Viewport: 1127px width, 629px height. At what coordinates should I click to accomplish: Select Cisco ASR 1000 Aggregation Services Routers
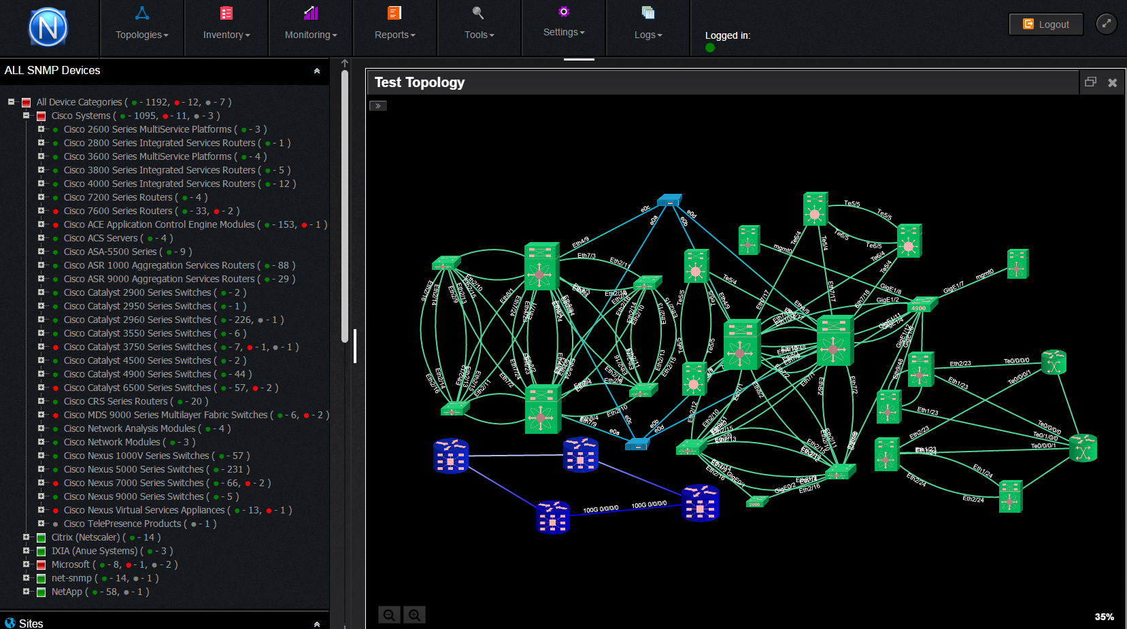point(159,265)
